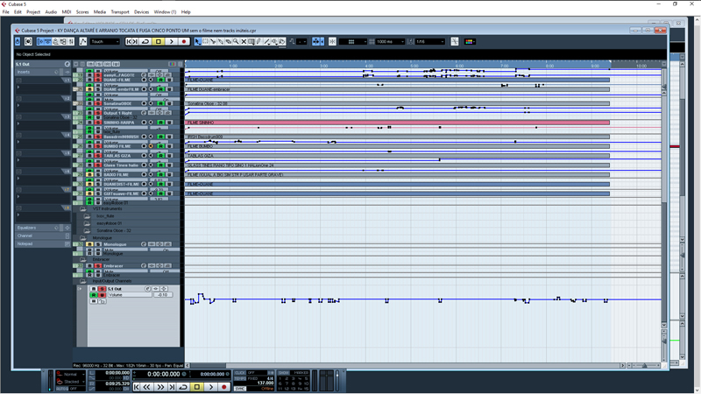Collapse the VST Instruments folder

click(x=82, y=208)
